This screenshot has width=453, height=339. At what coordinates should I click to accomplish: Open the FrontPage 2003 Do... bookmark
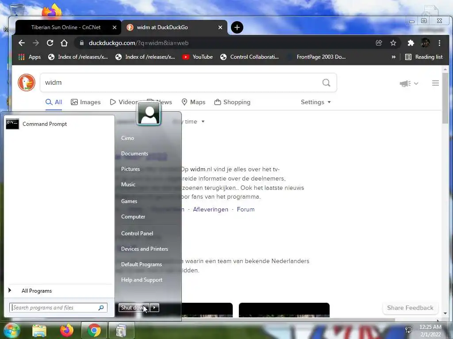316,57
